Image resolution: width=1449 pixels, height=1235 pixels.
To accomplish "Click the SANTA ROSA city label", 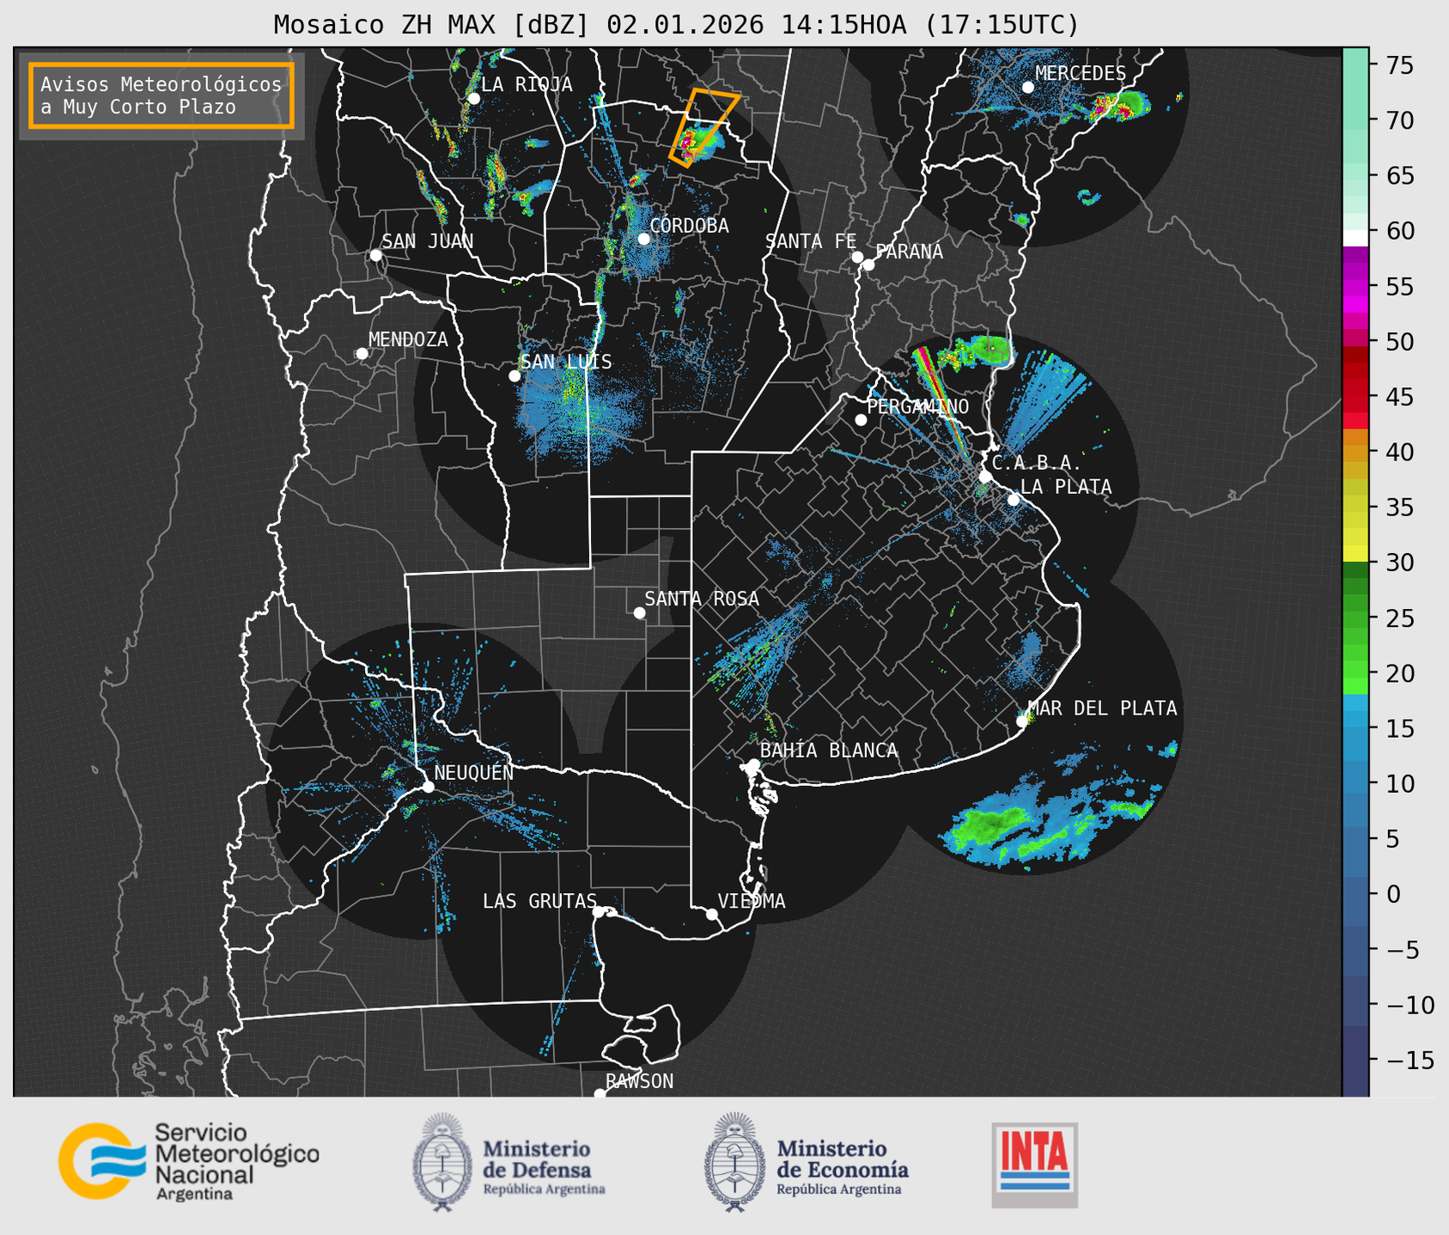I will (702, 599).
